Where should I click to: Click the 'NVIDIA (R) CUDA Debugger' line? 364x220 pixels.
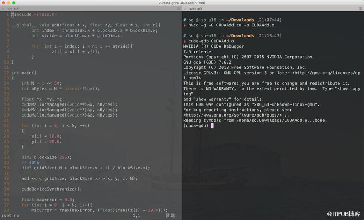pyautogui.click(x=213, y=46)
